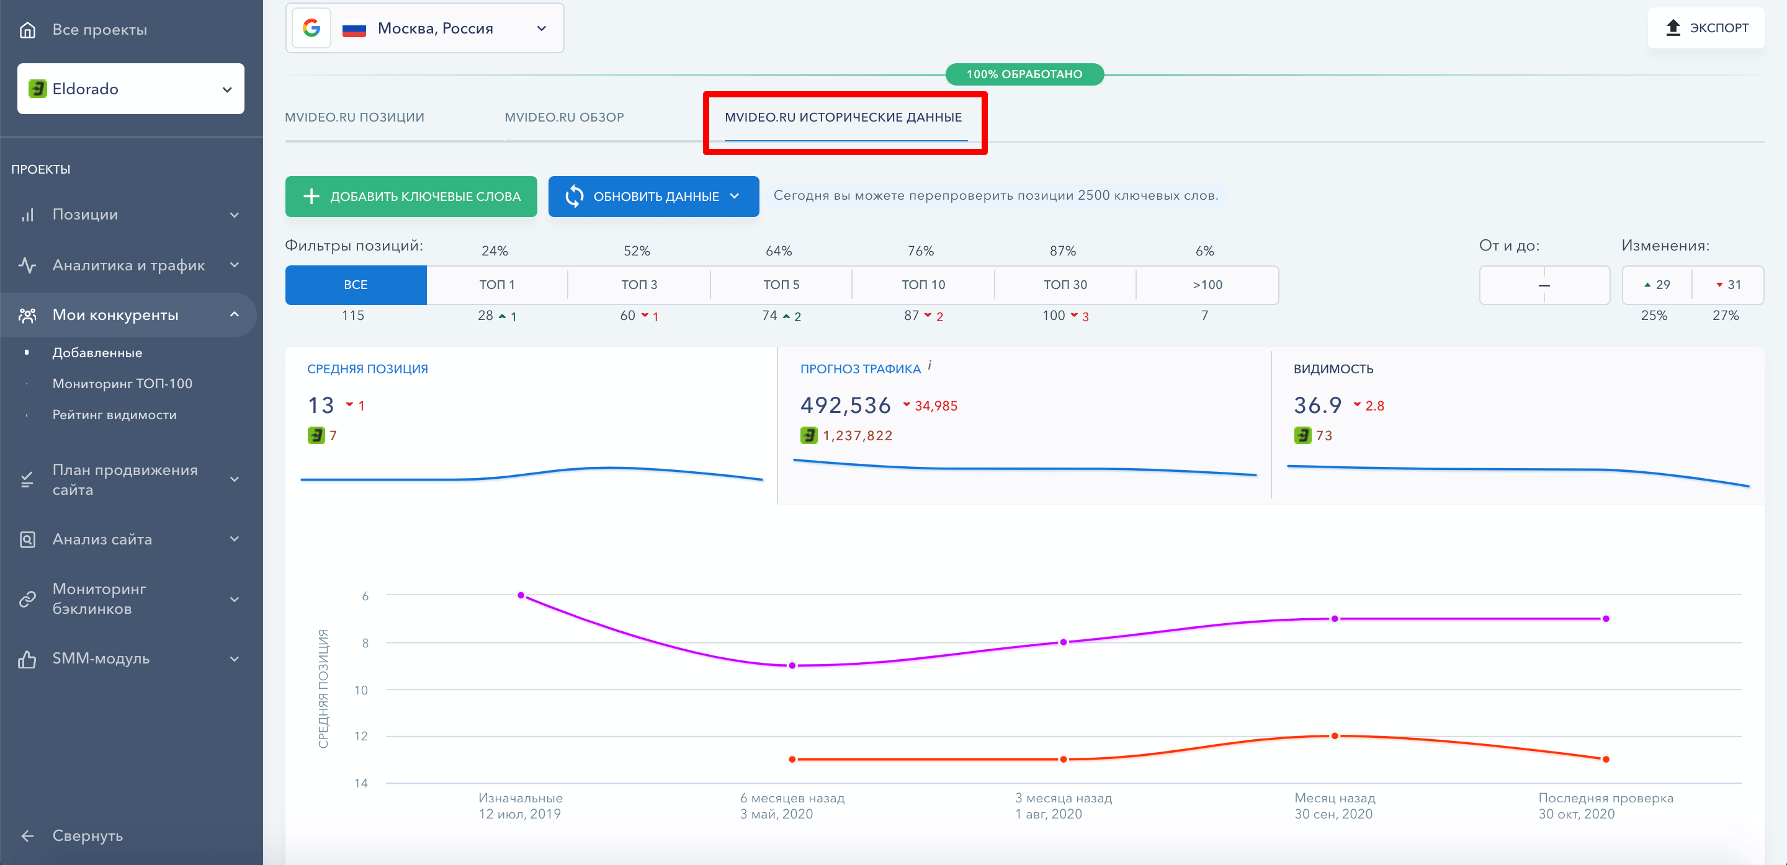Click the upload arrow icon on Экспорт

[x=1673, y=28]
